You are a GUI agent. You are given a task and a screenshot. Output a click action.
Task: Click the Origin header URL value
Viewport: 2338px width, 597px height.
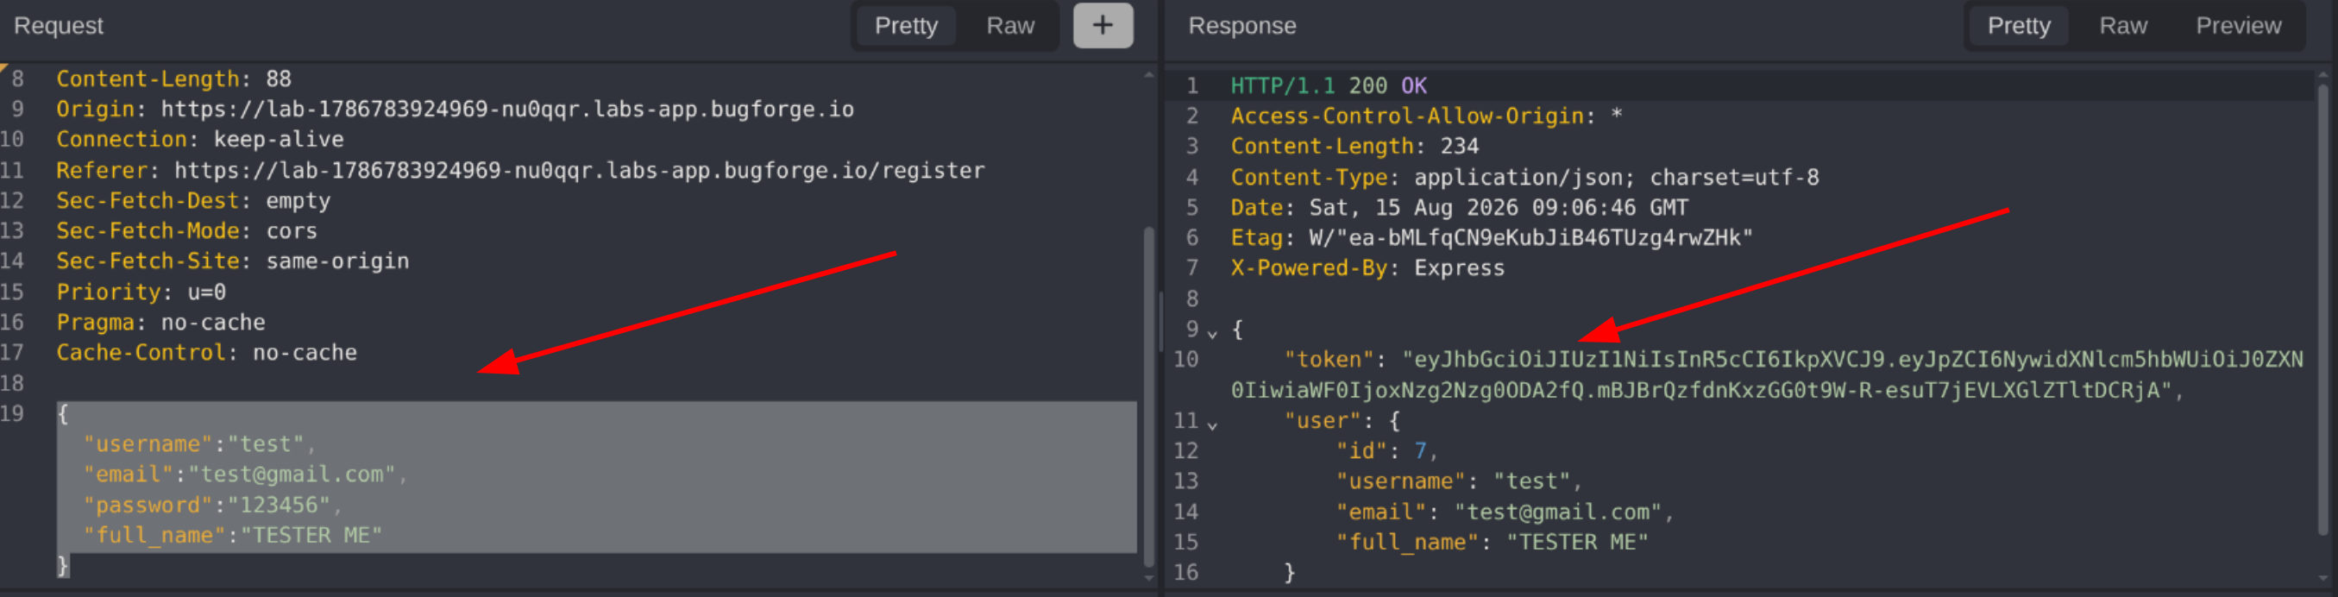click(507, 109)
